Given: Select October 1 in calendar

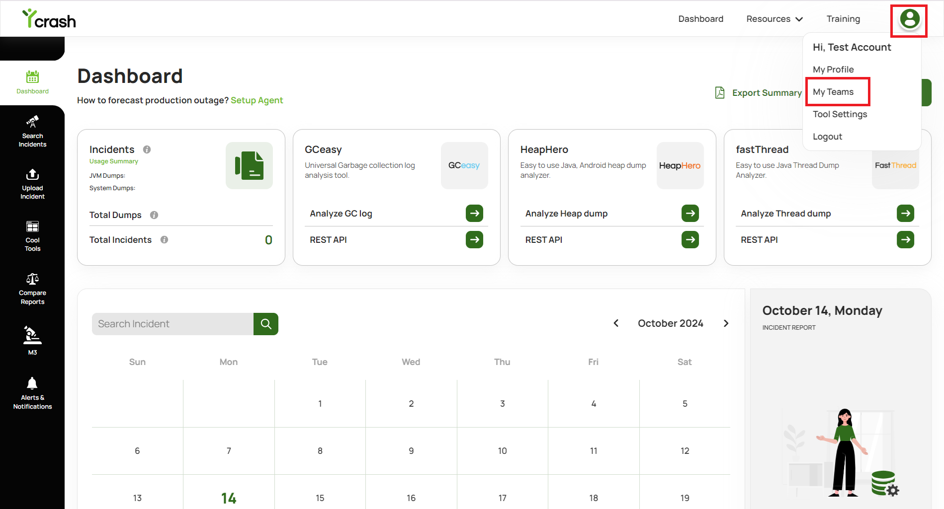Looking at the screenshot, I should click(320, 404).
